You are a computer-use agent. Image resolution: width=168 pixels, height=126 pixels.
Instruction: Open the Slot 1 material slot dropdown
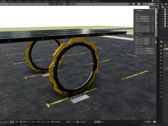point(71,122)
